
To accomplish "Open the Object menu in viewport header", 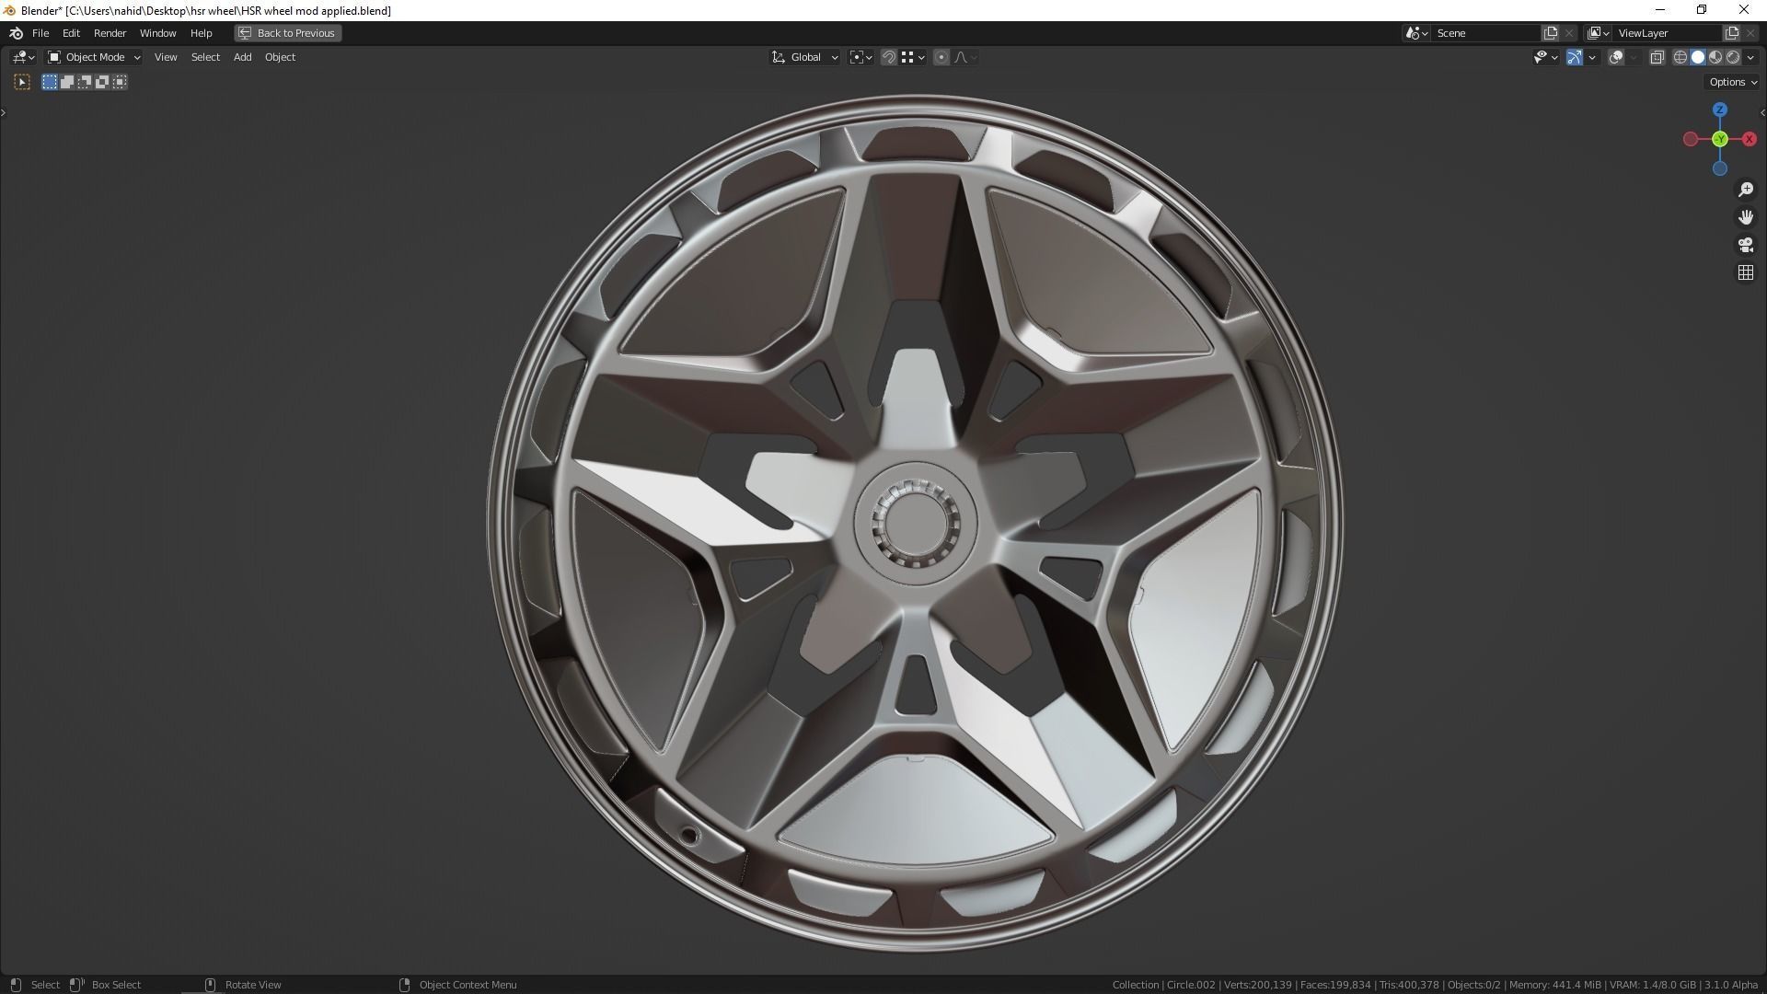I will tap(280, 57).
